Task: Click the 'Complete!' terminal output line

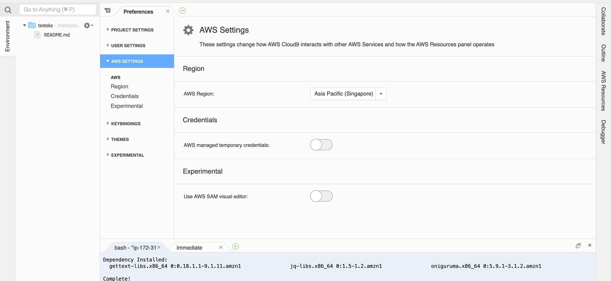Action: point(117,278)
